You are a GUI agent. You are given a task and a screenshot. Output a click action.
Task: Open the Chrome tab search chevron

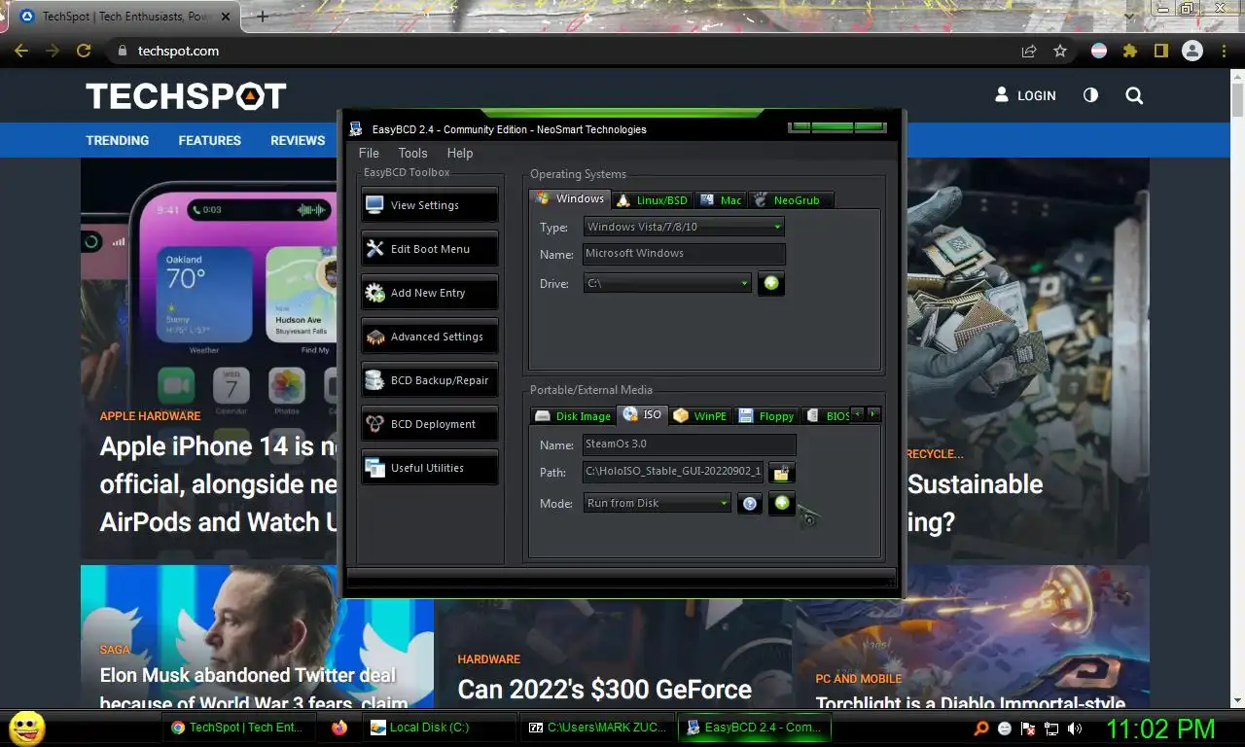1128,16
